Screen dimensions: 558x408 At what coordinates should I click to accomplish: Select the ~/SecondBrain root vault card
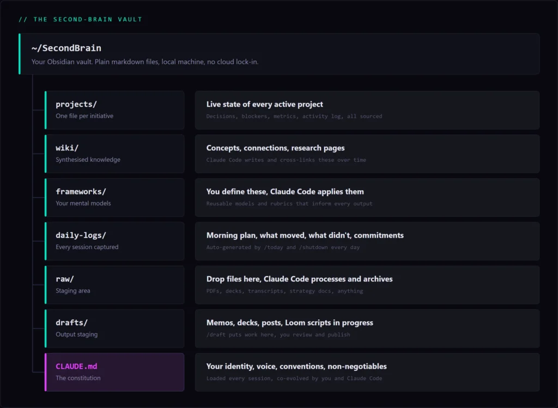tap(279, 54)
